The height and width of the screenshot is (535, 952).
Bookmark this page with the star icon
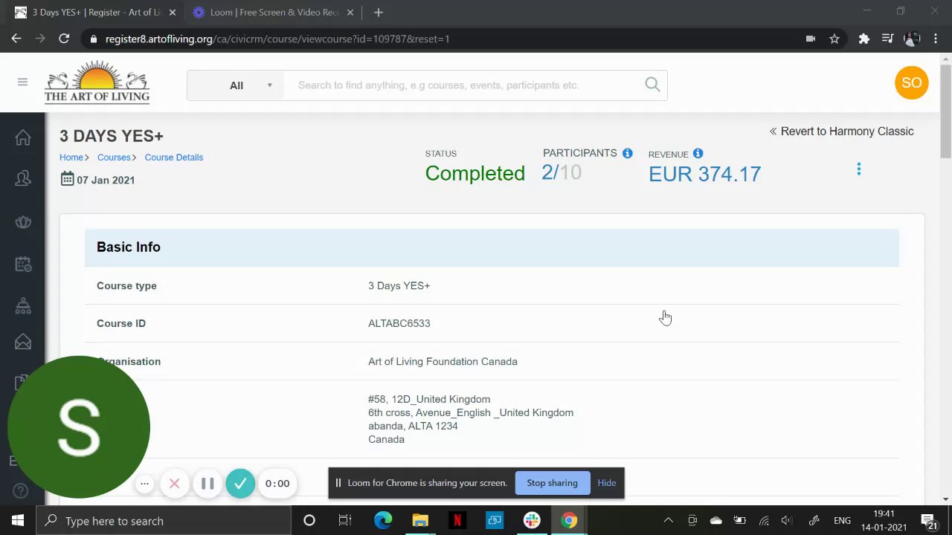[834, 39]
